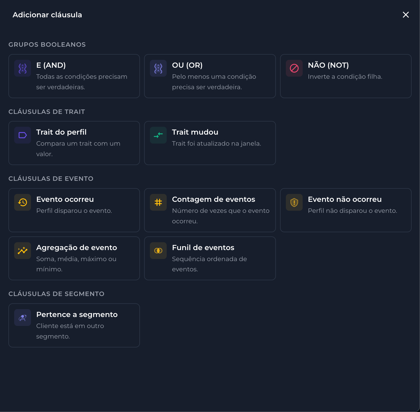
Task: Click description 'Perfil disparou o evento.'
Action: [x=74, y=211]
